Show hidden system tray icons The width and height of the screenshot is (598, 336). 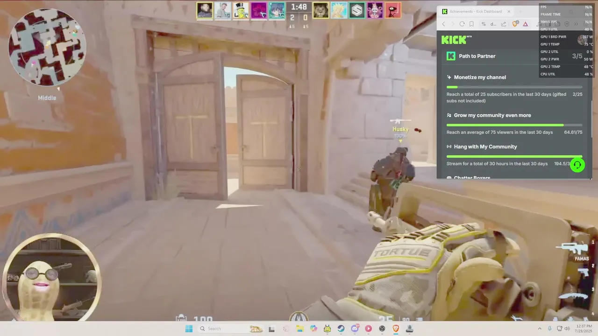540,329
